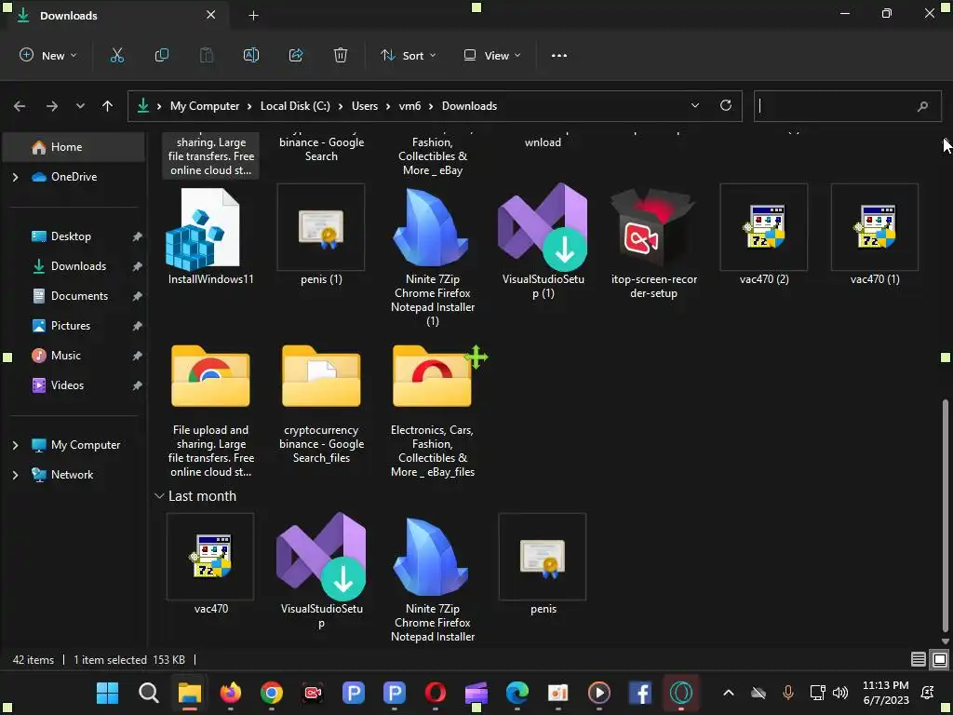Unpin Videos from quick access
953x715 pixels.
[138, 385]
